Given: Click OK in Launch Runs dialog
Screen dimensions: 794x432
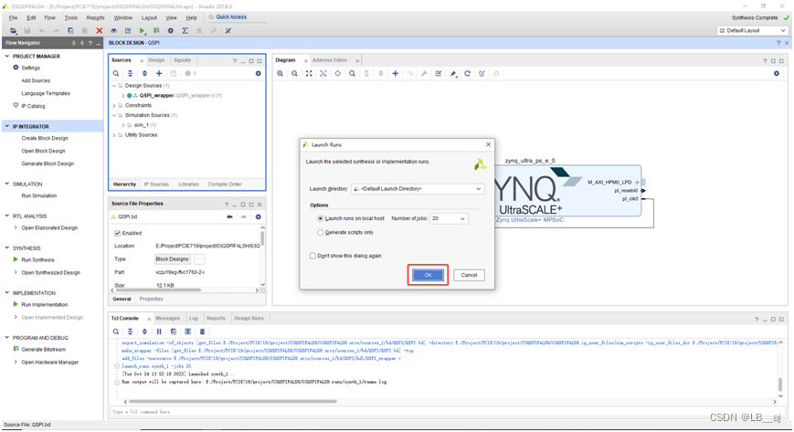Looking at the screenshot, I should pyautogui.click(x=428, y=275).
